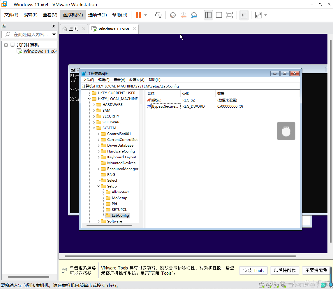
Task: Click the registry address bar path
Action: [x=191, y=86]
